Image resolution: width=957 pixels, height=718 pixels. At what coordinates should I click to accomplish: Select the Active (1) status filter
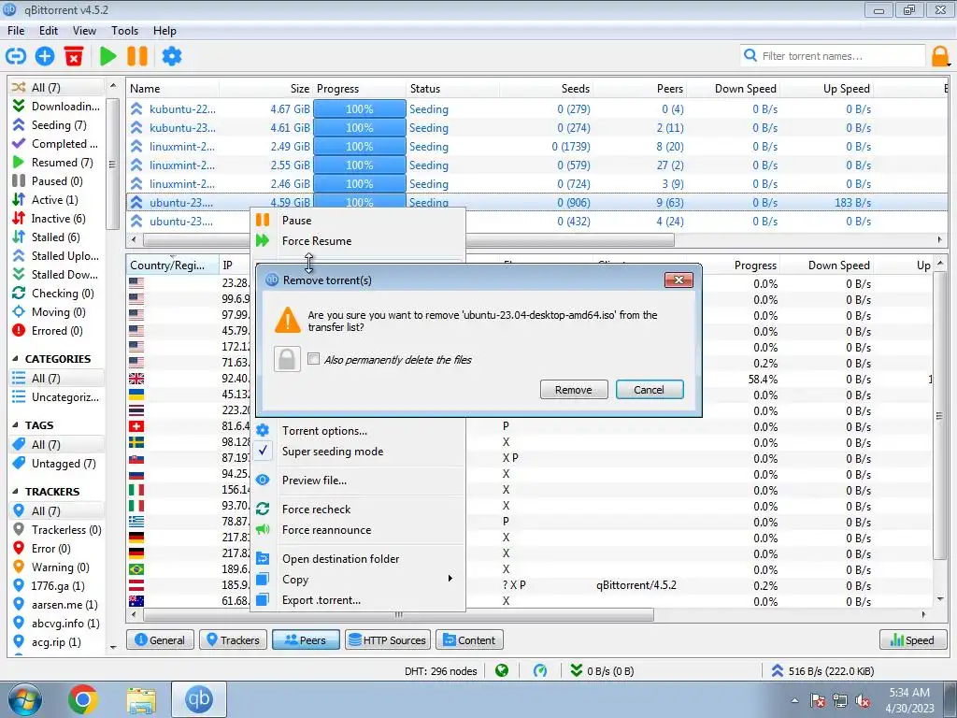pyautogui.click(x=56, y=200)
